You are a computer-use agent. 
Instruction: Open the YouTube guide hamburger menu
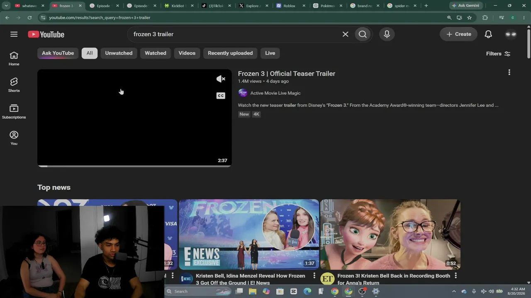[x=14, y=34]
